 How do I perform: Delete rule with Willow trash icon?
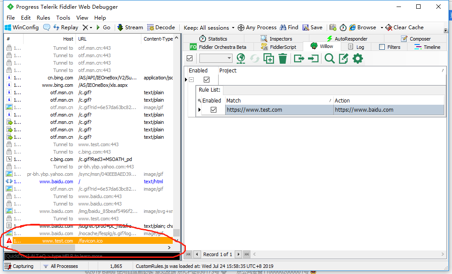click(283, 58)
